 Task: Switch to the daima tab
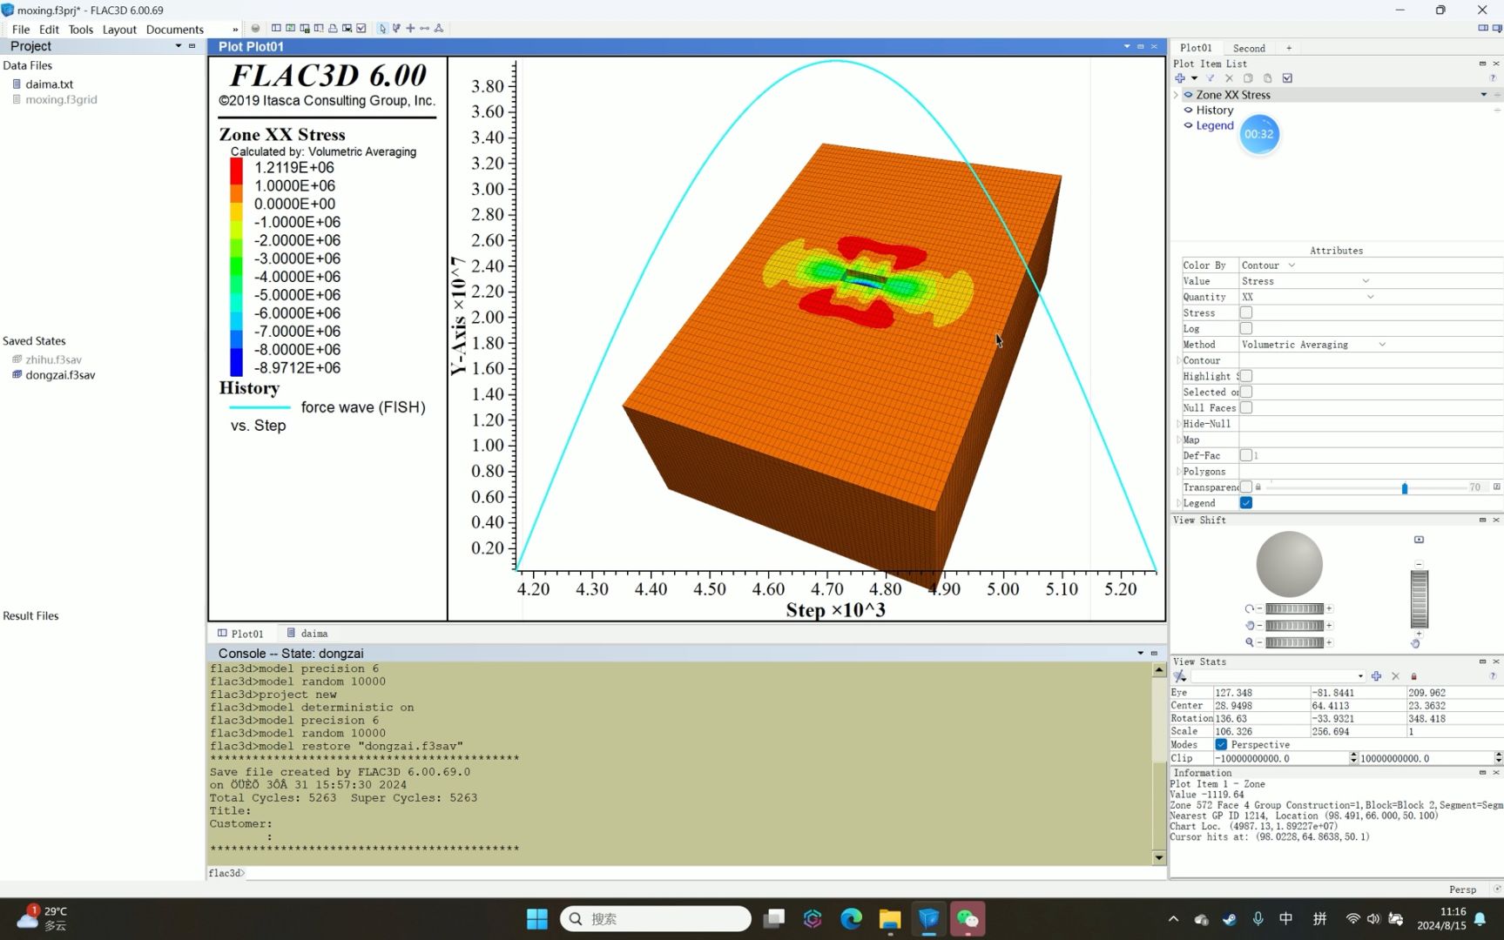coord(307,634)
